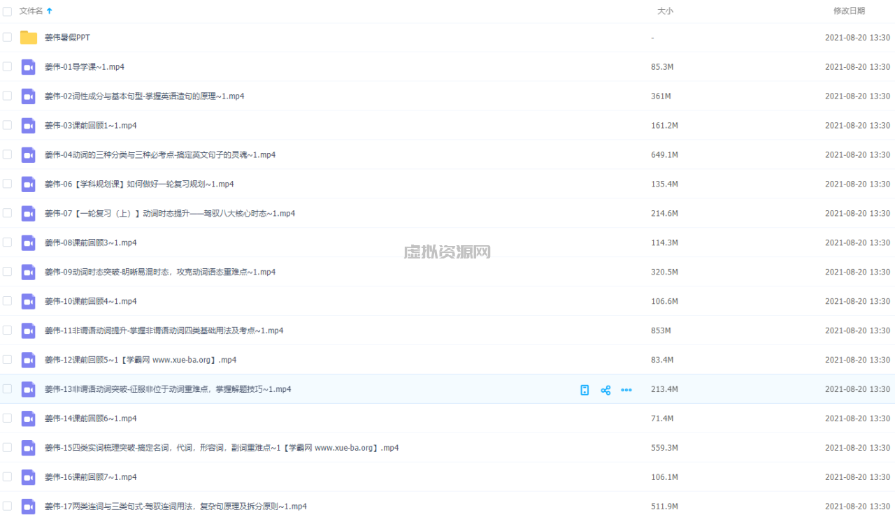Click the modified date of 姜伟-14课前回顾6 row

coord(857,419)
